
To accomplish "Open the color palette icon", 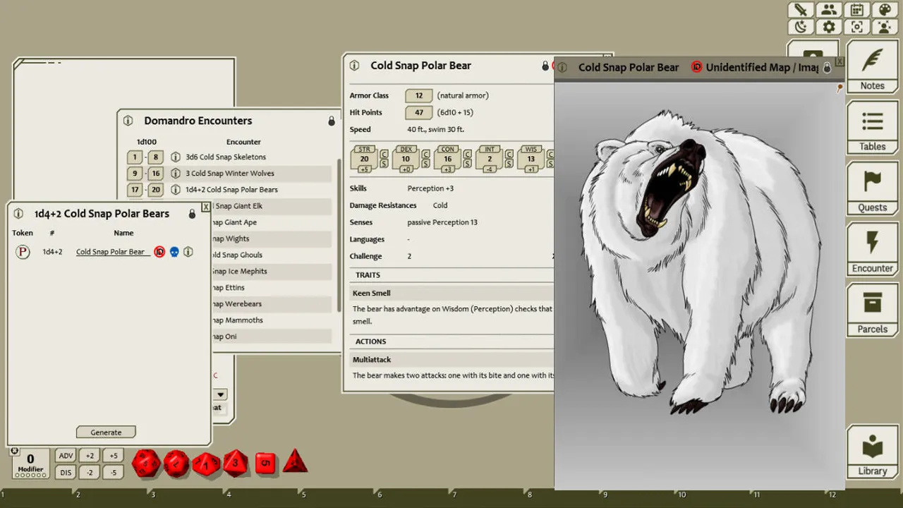I will click(x=885, y=10).
